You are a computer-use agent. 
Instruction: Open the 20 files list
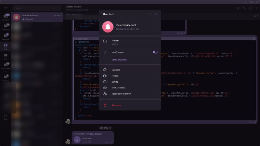(115, 82)
